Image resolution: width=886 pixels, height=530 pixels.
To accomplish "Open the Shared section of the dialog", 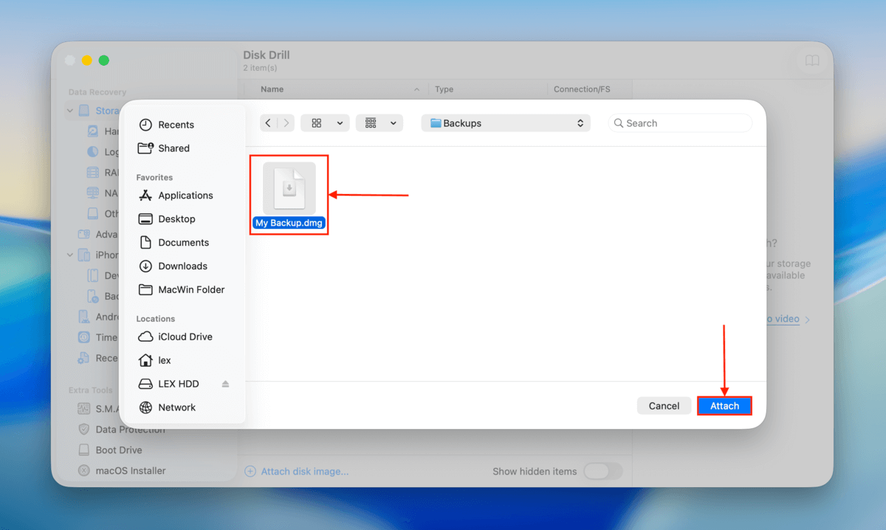I will point(171,148).
